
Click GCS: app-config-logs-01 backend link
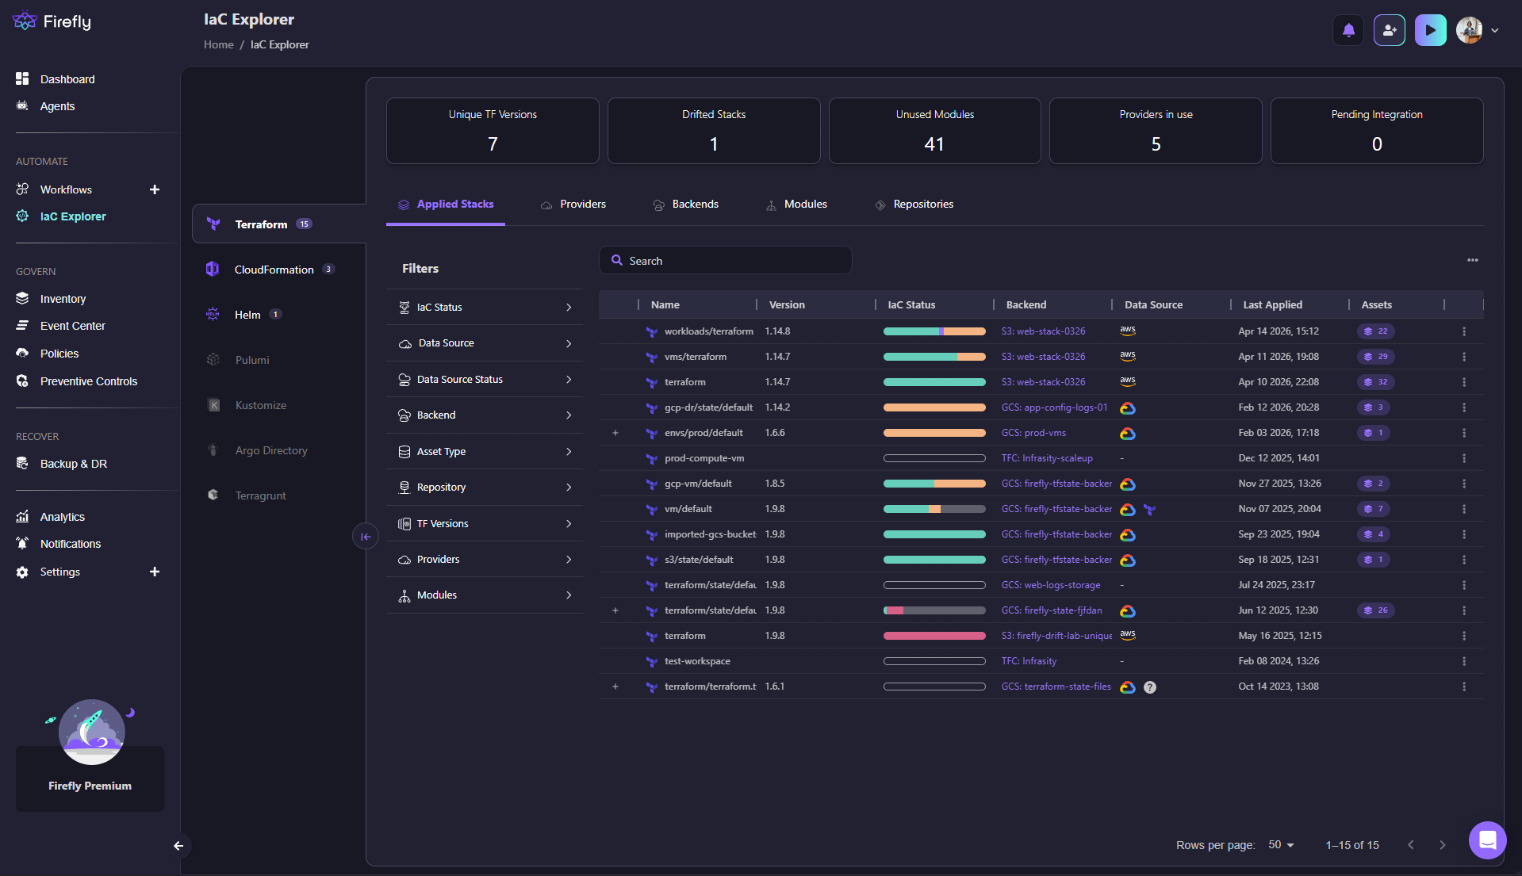tap(1054, 407)
